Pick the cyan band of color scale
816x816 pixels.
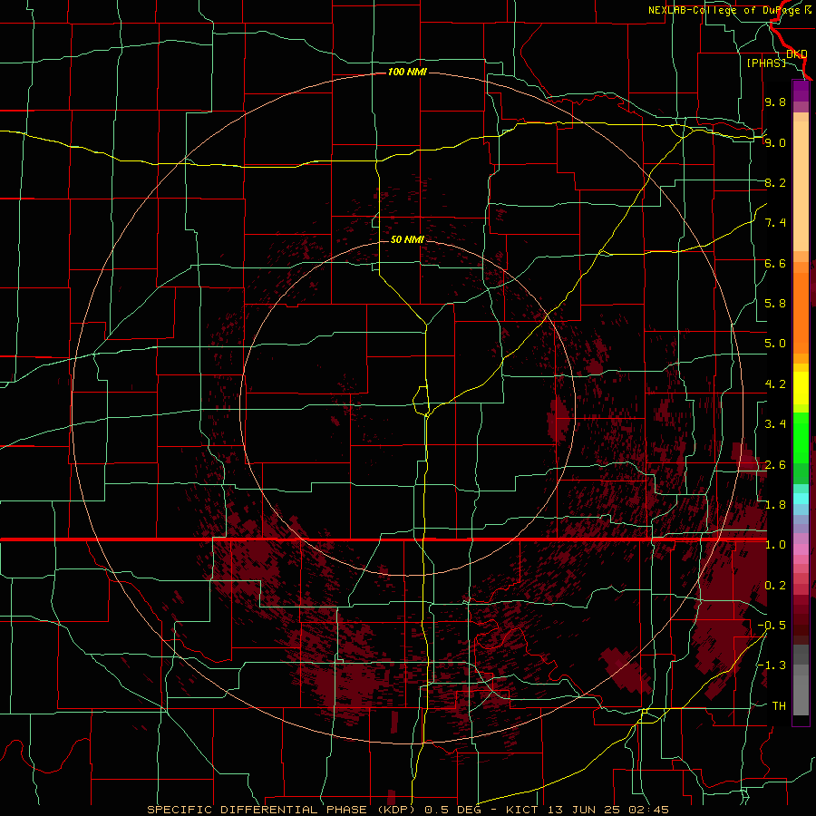801,499
